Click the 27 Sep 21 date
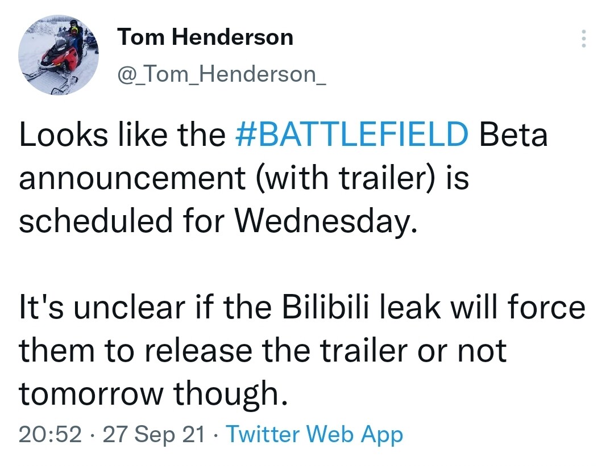Viewport: 614px width, 466px height. tap(155, 435)
